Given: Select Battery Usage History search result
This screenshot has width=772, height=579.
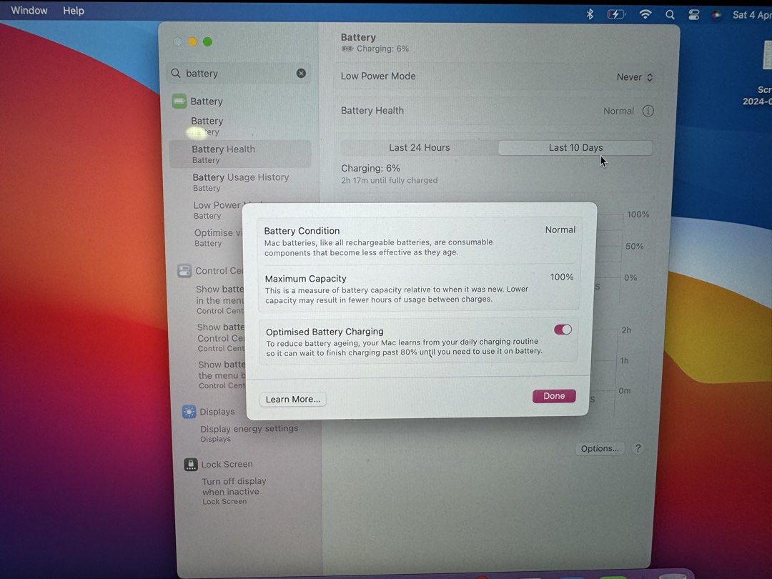Looking at the screenshot, I should point(241,182).
